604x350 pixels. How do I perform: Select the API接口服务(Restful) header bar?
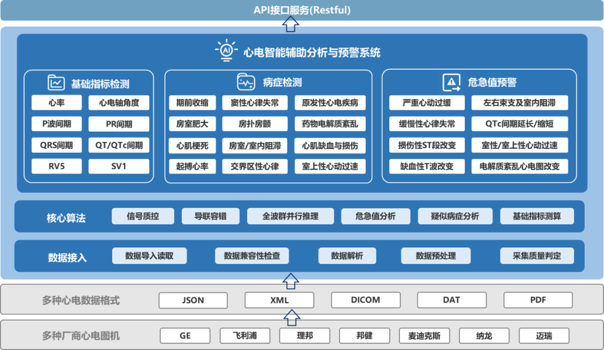(x=302, y=10)
